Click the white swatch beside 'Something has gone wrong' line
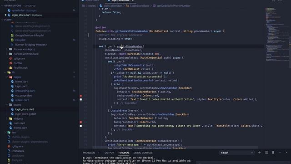Image resolution: width=291 pixels, height=164 pixels. coord(81,126)
